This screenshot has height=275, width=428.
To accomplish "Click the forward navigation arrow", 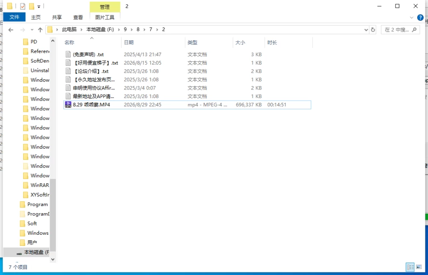I will (23, 30).
